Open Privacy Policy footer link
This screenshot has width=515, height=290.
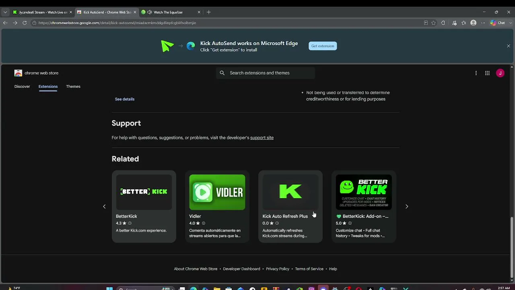(x=278, y=269)
